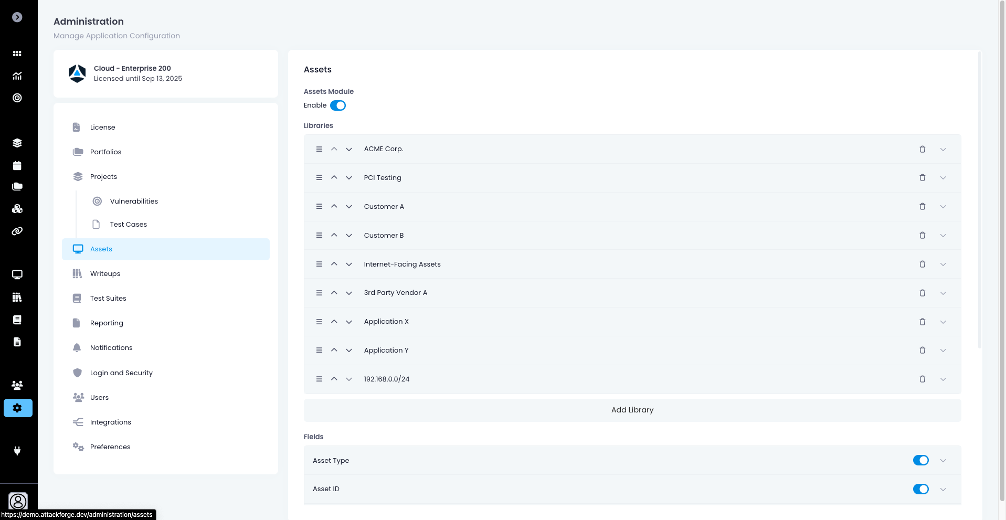Expand the 3rd Party Vendor A details
Screen dimensions: 1006x520
coord(943,293)
